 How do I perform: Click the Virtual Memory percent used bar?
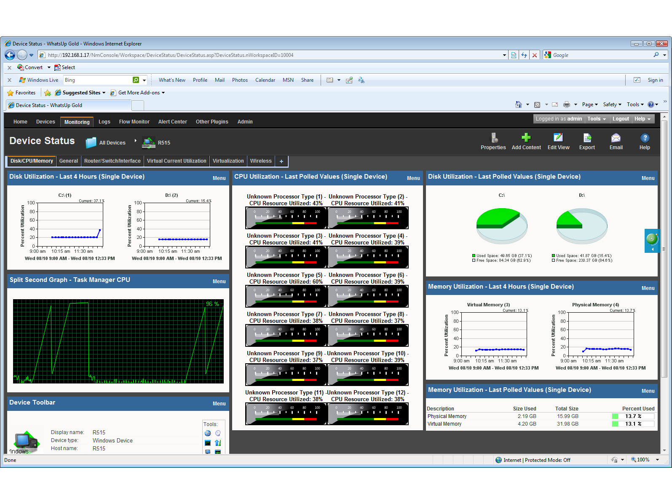(633, 424)
